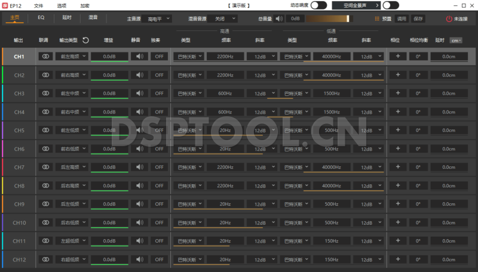Click the 保存 preset button
The height and width of the screenshot is (272, 478).
point(418,18)
